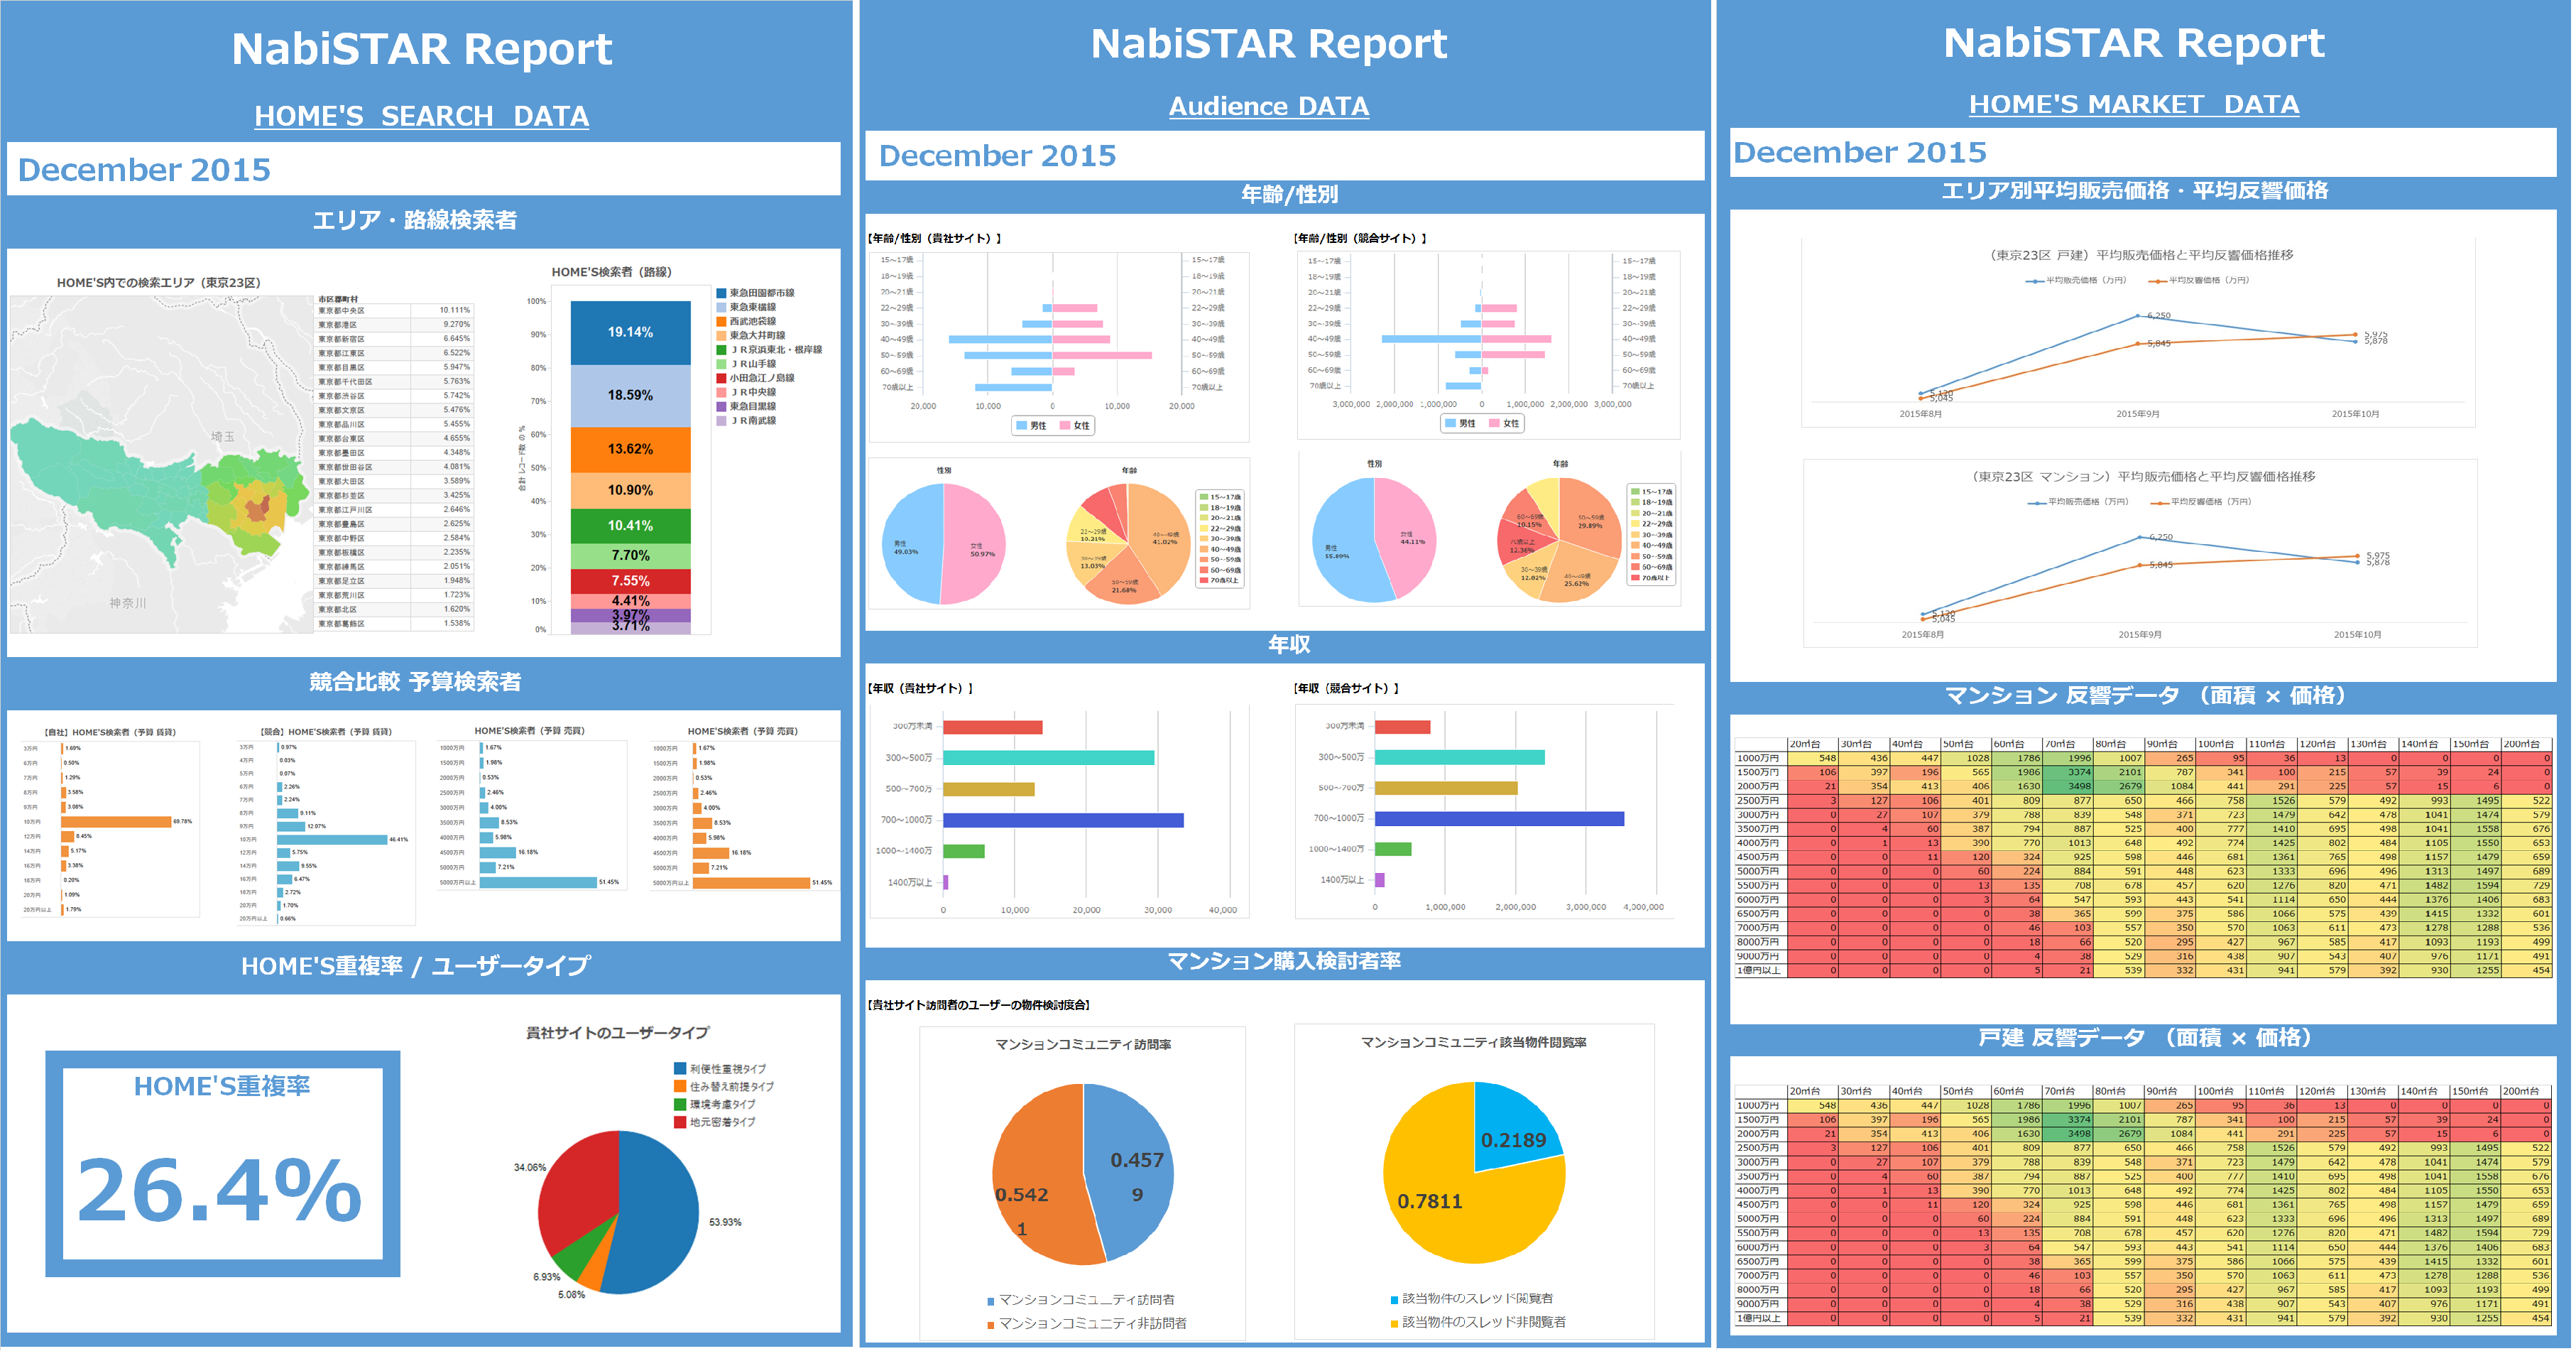Click the 利便性重視タイプ legend entry
Screen dimensions: 2576x1361
coord(727,1069)
